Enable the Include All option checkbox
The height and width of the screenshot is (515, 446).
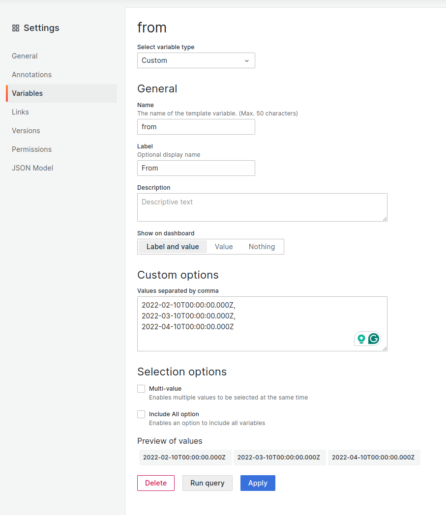[141, 414]
